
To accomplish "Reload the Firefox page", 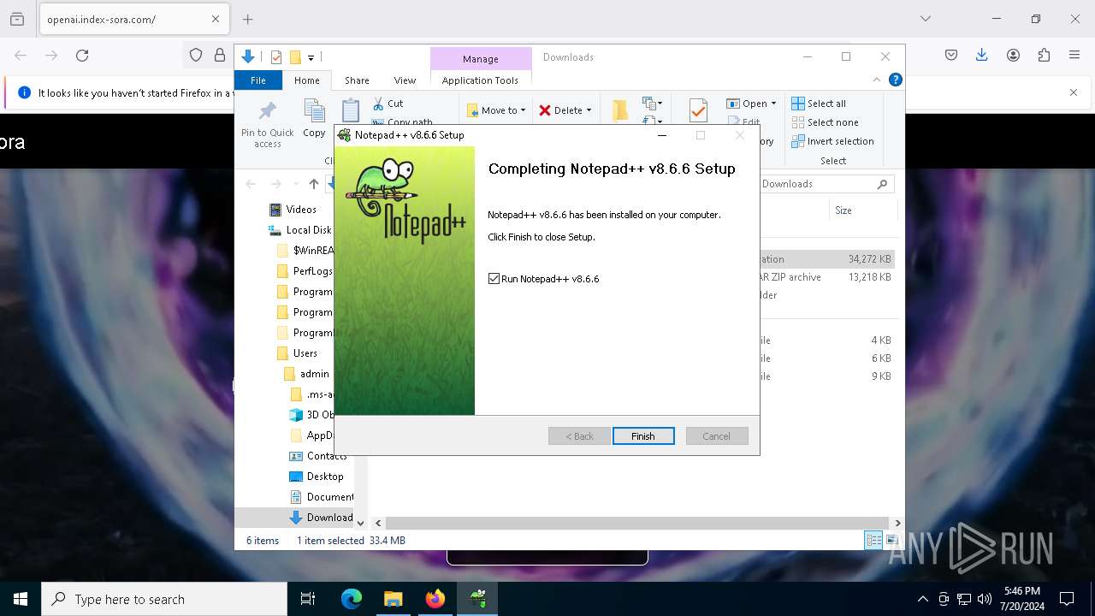I will [x=82, y=56].
